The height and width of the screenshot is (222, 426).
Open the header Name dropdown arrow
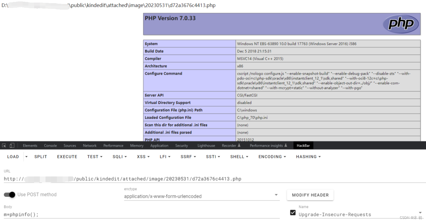[420, 213]
